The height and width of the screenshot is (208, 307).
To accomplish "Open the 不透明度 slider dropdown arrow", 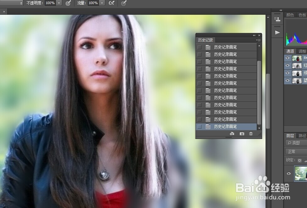I will tap(59, 3).
